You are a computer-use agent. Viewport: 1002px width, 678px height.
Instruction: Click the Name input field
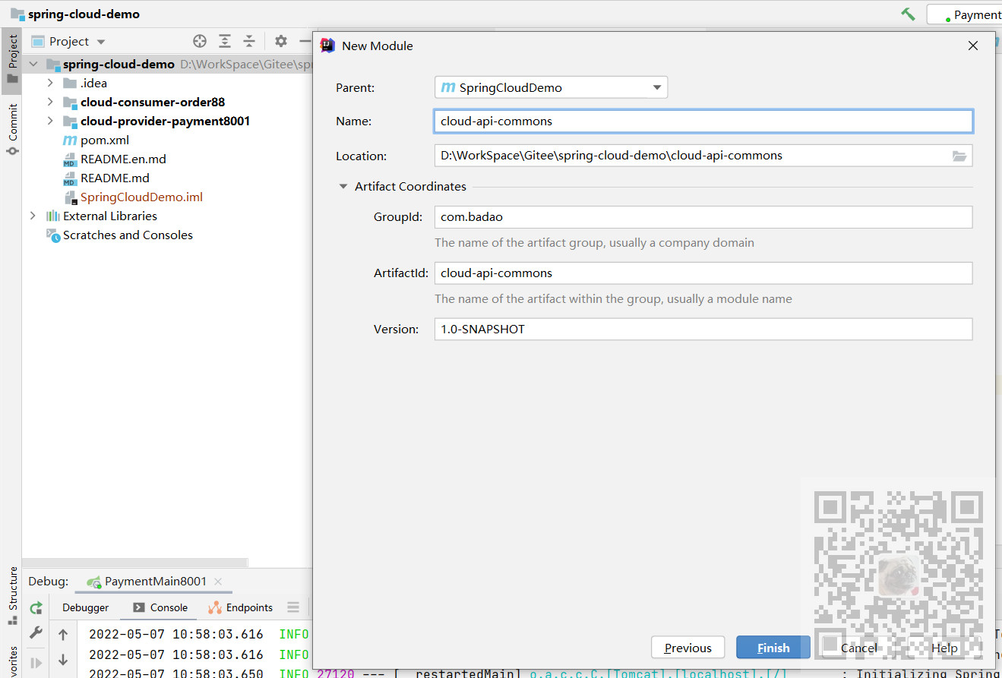pos(703,121)
